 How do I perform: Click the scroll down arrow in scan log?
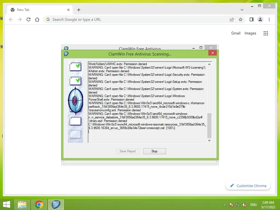click(x=209, y=141)
